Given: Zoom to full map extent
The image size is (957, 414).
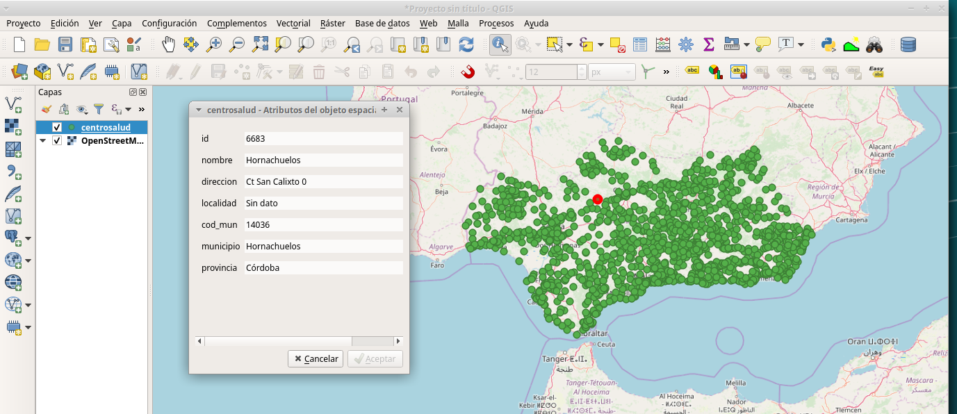Looking at the screenshot, I should click(261, 44).
